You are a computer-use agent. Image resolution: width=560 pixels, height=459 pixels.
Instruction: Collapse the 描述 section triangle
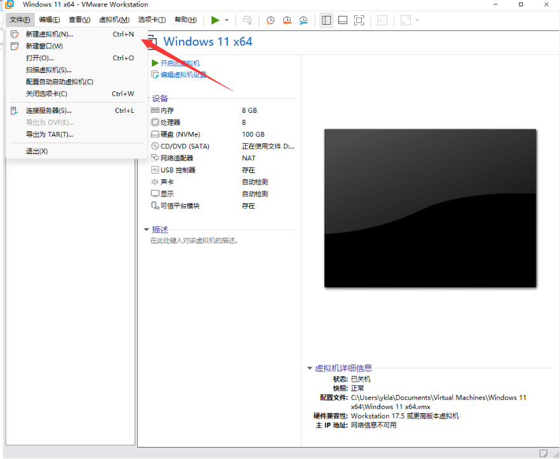click(x=146, y=229)
